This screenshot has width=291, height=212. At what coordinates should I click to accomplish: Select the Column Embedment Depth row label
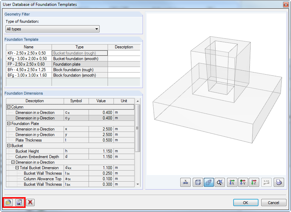coord(37,157)
